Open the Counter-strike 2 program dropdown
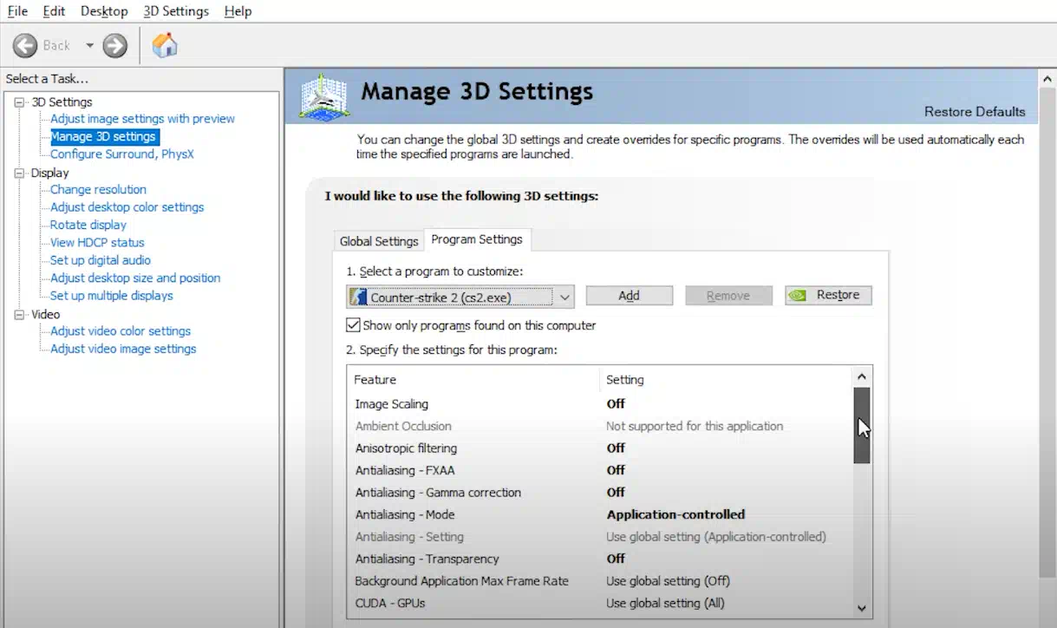Viewport: 1057px width, 628px height. coord(564,298)
